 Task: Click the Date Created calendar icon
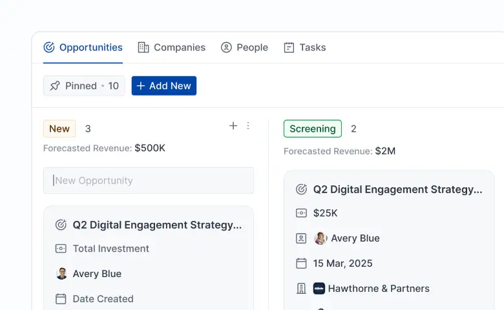coord(61,299)
